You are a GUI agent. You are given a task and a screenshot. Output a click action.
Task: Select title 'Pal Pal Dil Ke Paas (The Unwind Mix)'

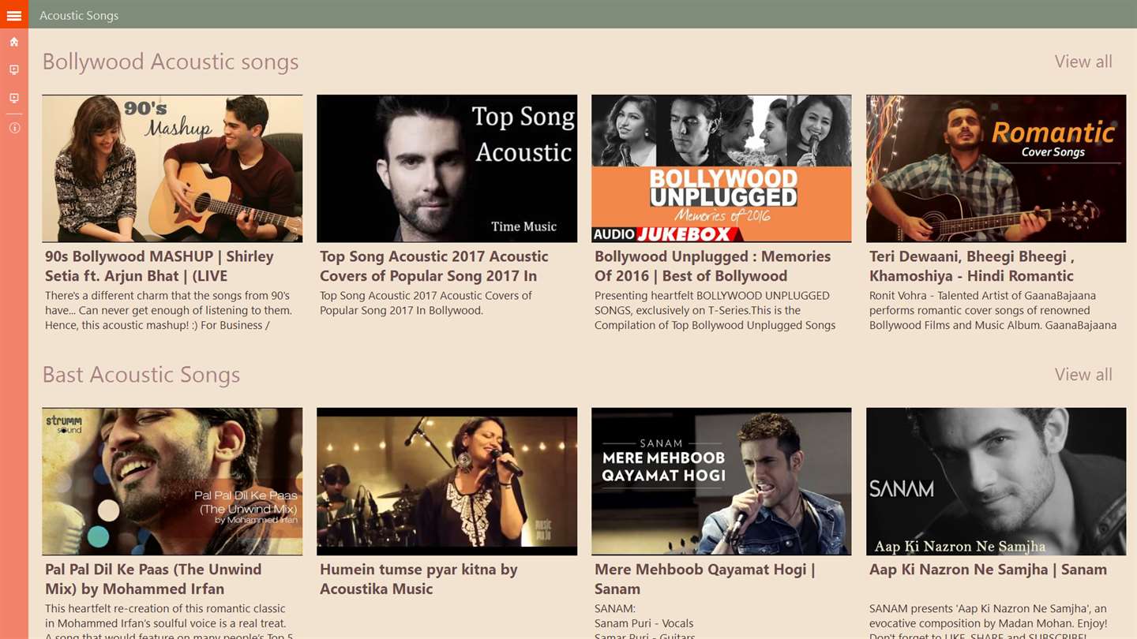(x=153, y=579)
